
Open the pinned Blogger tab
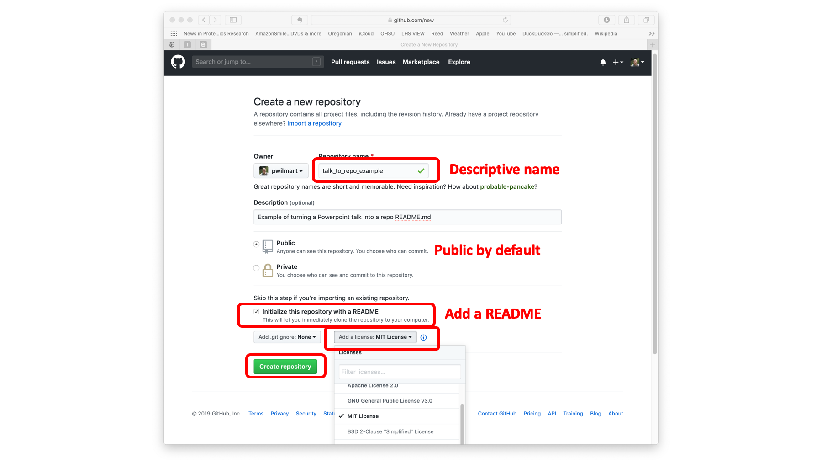[x=203, y=44]
